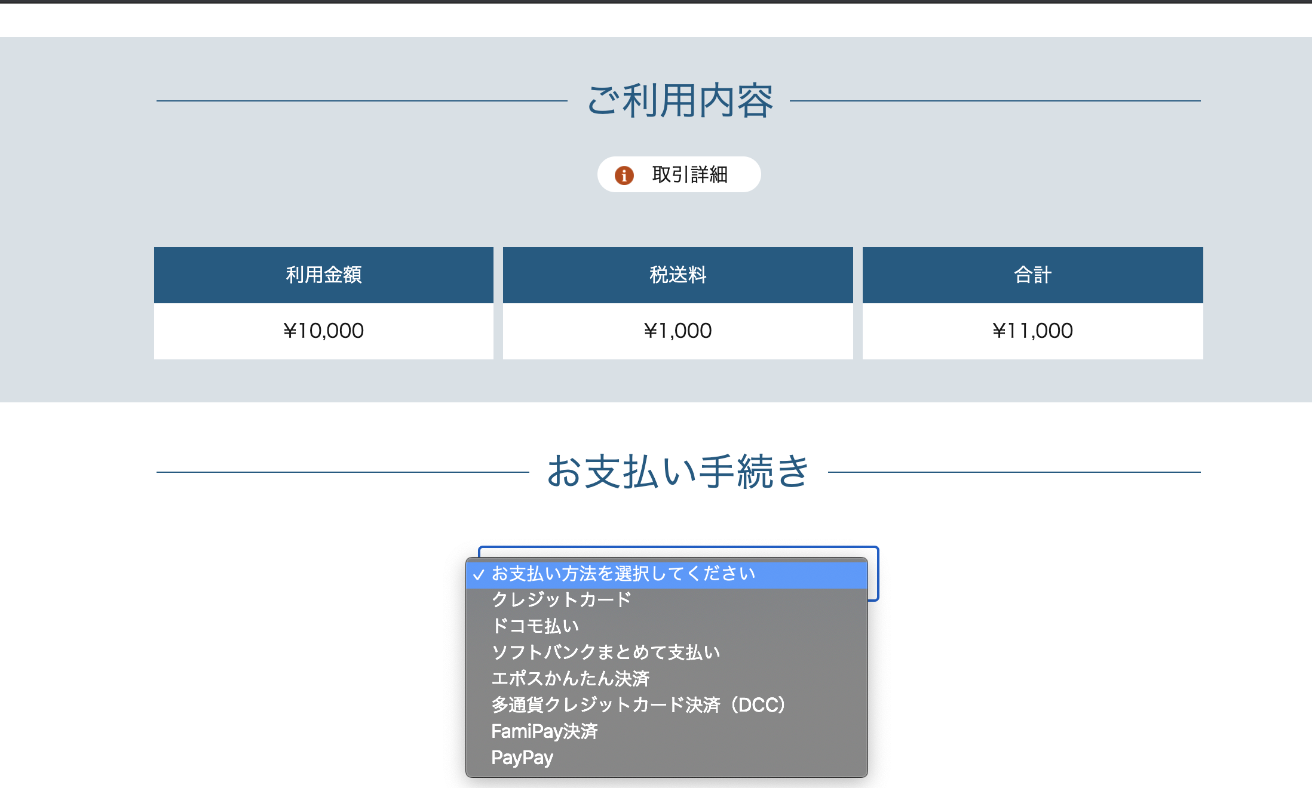
Task: Click the ¥1,000 tax and shipping cell
Action: click(678, 331)
